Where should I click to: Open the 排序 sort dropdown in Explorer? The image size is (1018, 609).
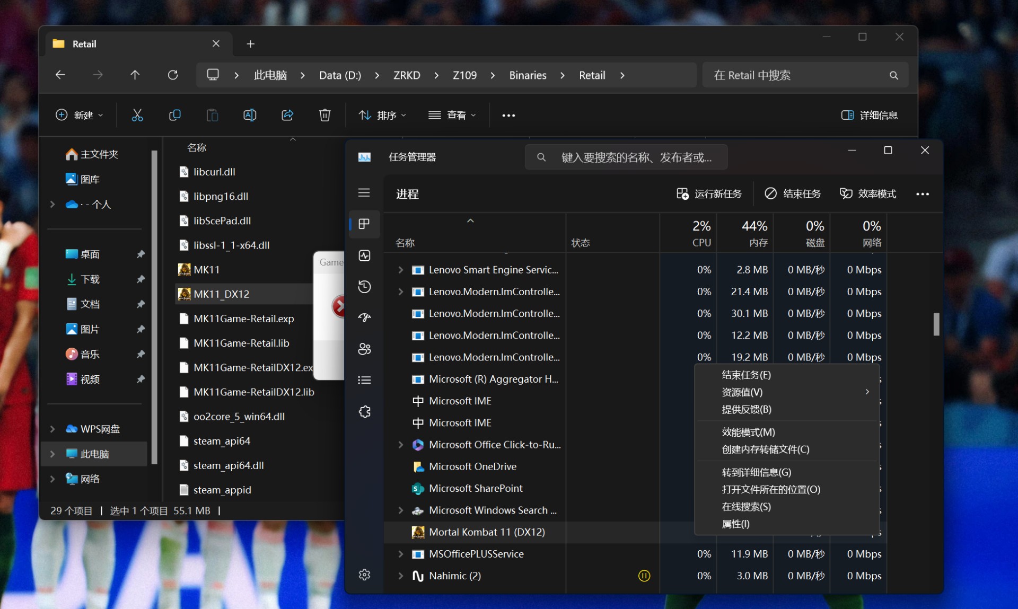click(382, 115)
